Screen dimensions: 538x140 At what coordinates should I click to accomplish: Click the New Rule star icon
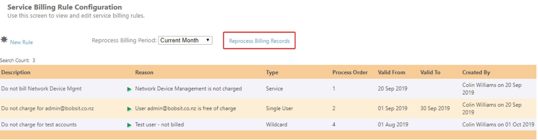point(4,40)
